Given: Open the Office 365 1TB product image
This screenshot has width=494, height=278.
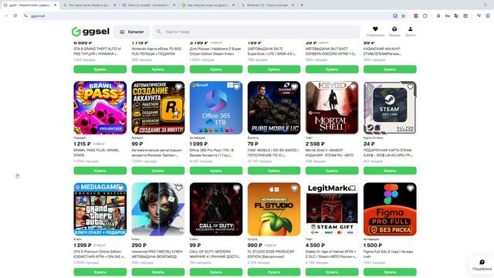Looking at the screenshot, I should point(216,108).
